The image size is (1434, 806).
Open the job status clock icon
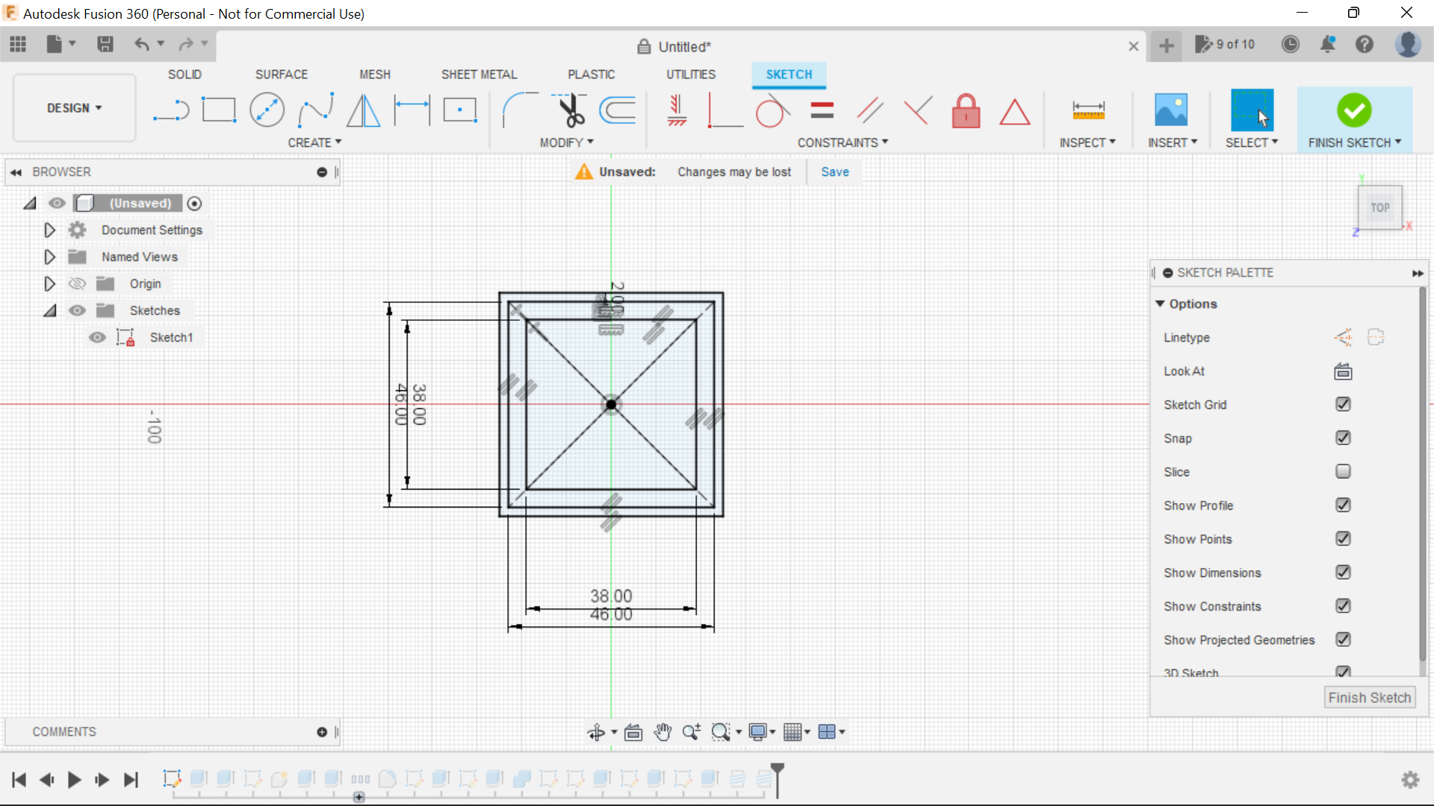pos(1291,45)
